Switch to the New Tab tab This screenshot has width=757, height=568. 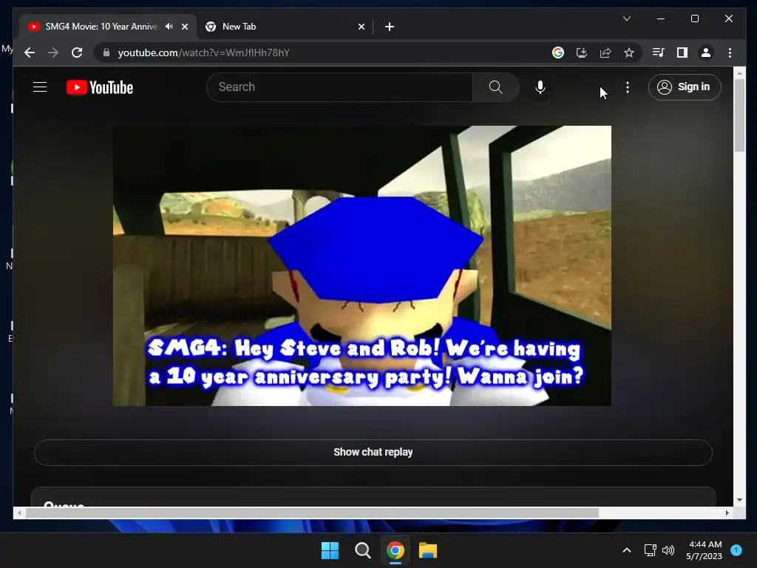point(285,27)
